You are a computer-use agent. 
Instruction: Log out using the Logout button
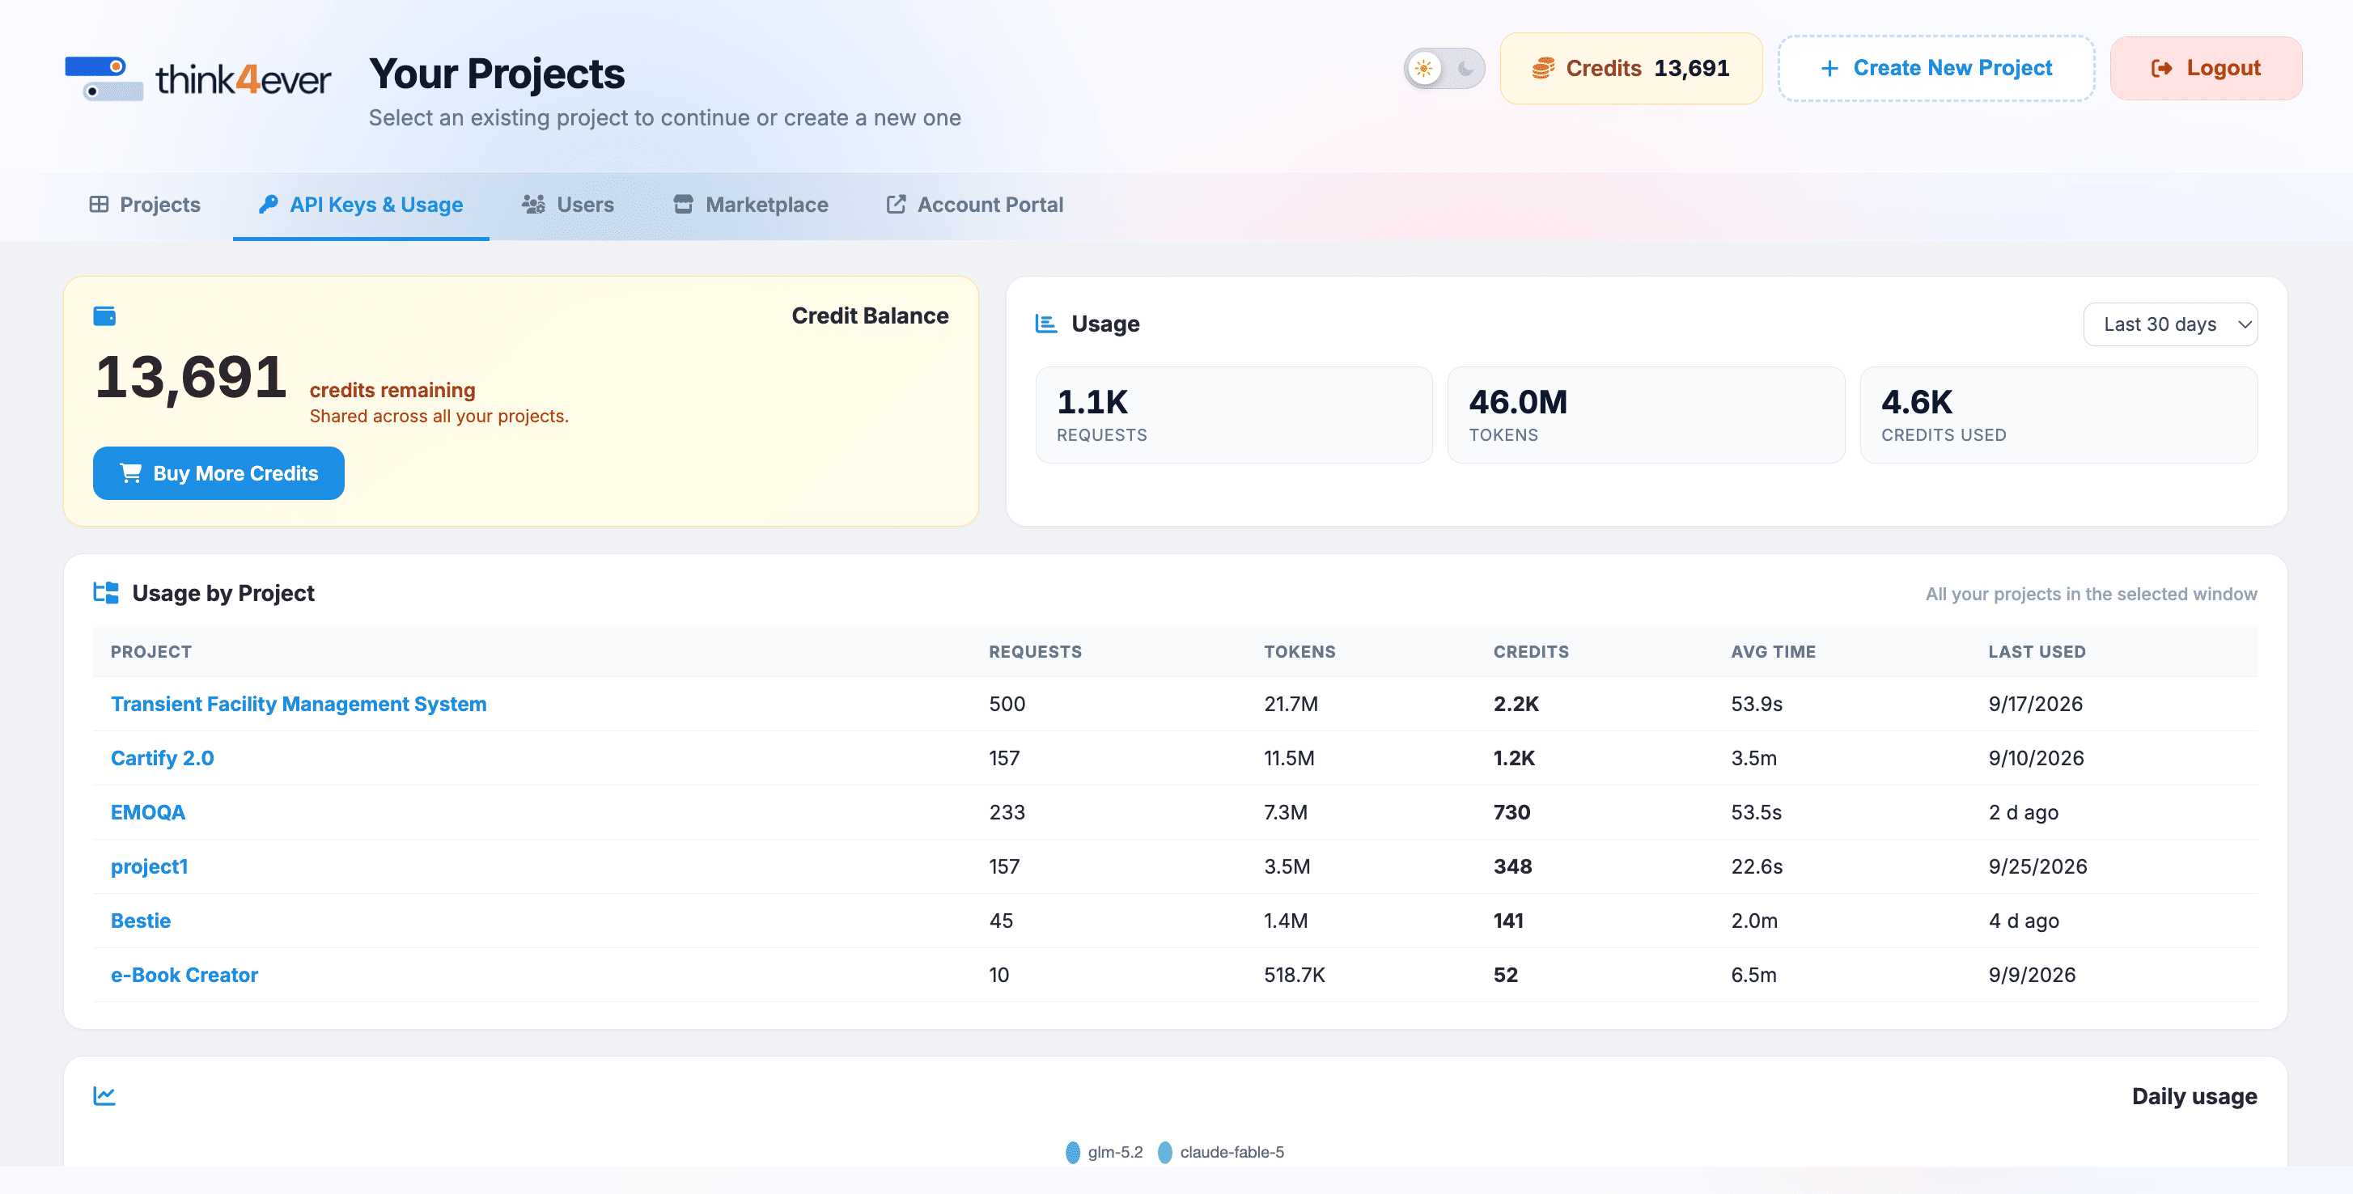coord(2205,69)
